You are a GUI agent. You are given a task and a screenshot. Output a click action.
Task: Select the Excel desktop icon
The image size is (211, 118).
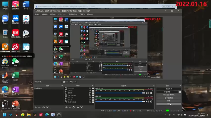(16, 76)
